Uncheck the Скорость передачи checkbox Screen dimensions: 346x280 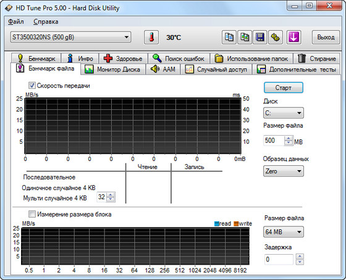(x=32, y=86)
